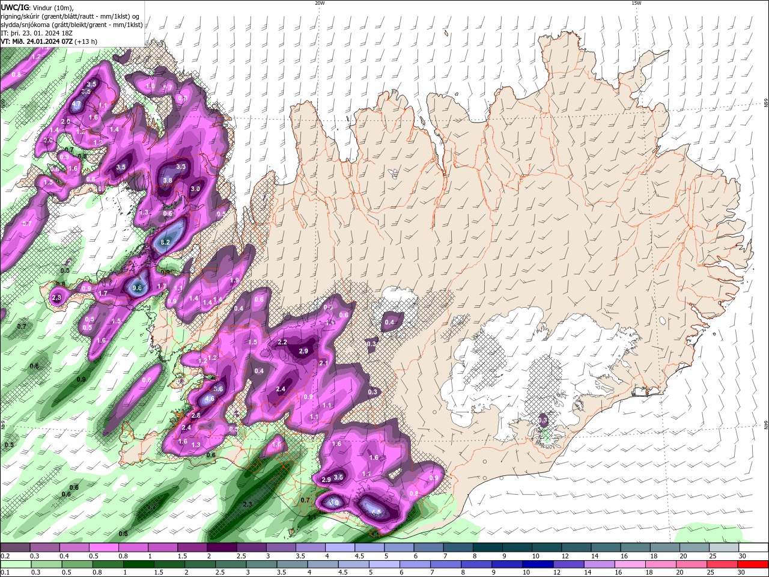
Task: Click the 4.7 value in the Westfjords area
Action: (x=76, y=104)
